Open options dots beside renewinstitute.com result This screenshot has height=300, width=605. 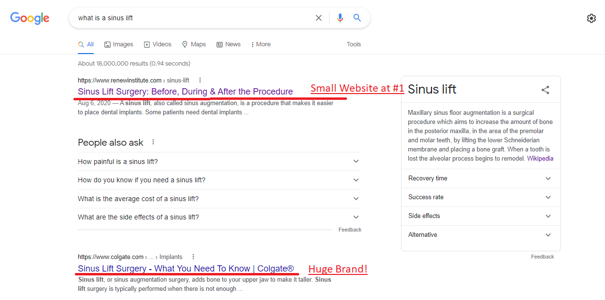coord(200,80)
